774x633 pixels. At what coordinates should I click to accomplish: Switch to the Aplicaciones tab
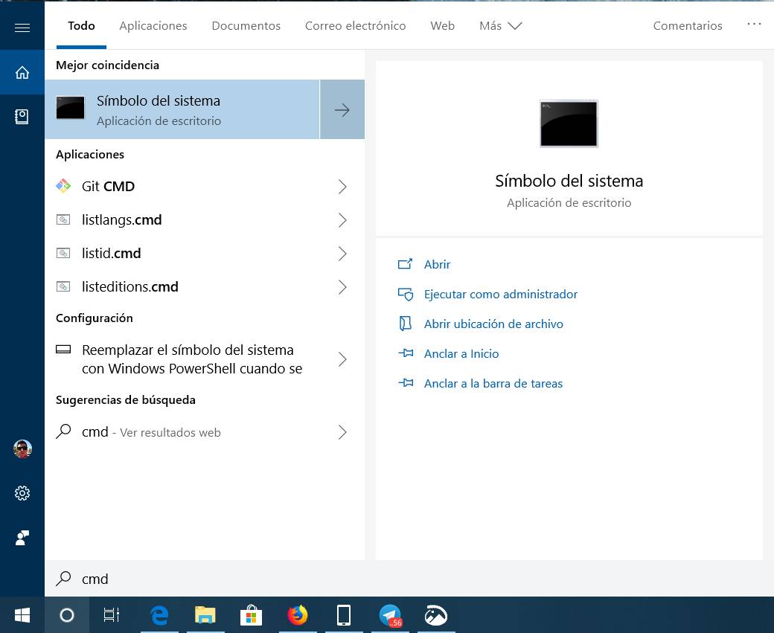tap(153, 26)
